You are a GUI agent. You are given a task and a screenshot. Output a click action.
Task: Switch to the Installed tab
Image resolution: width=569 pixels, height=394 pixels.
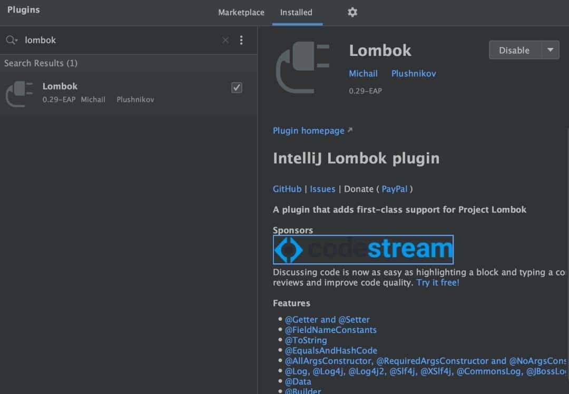(x=296, y=12)
